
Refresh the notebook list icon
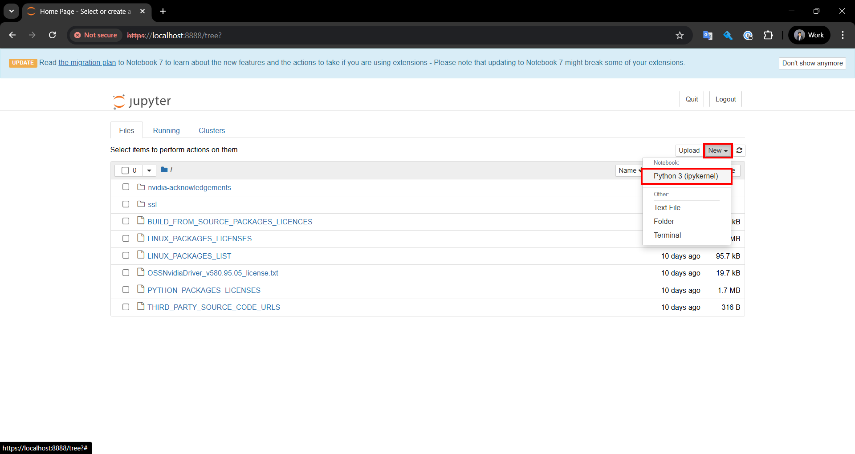point(739,150)
